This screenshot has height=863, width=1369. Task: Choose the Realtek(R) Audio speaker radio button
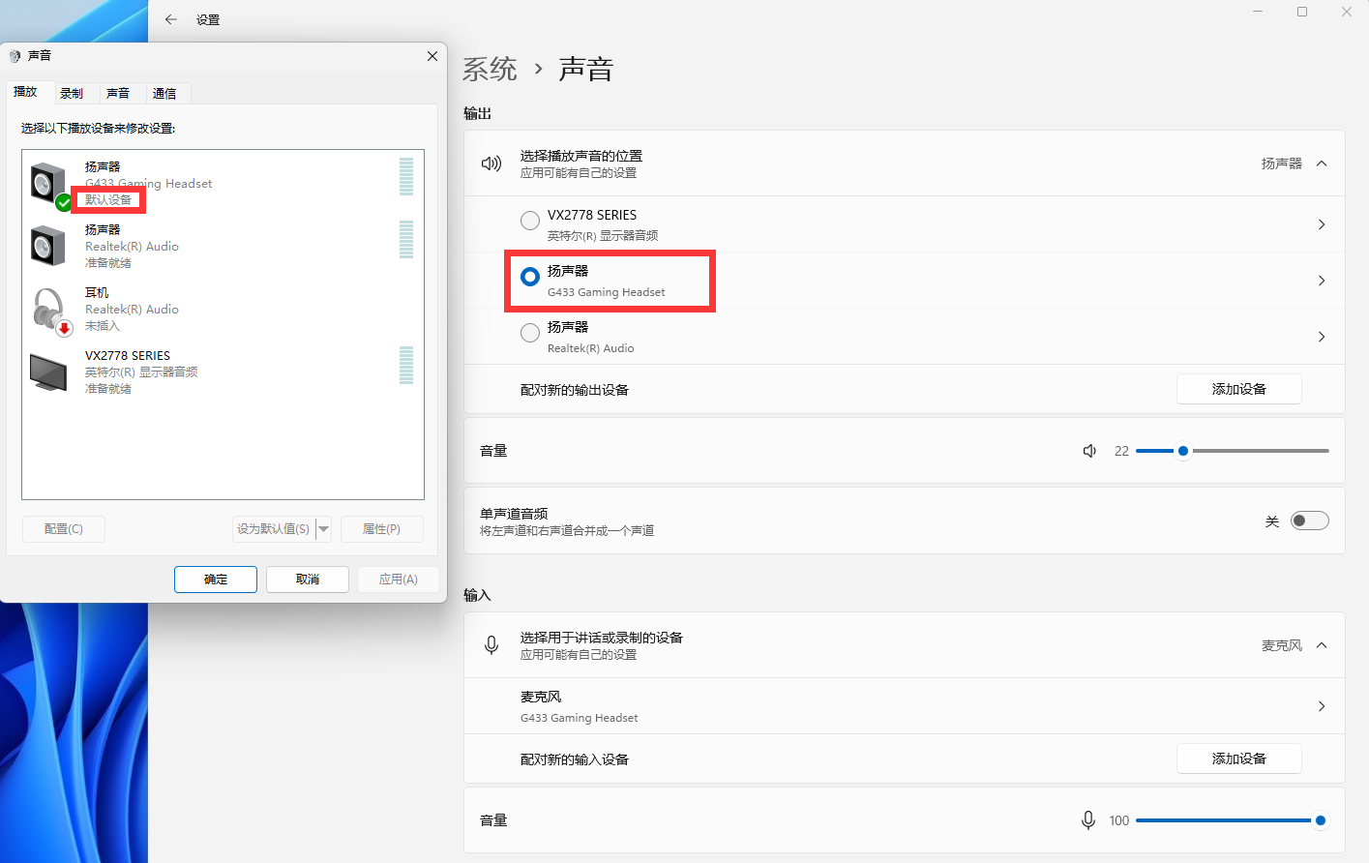(530, 333)
